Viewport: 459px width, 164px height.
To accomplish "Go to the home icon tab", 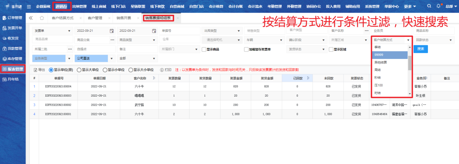I will 42,18.
